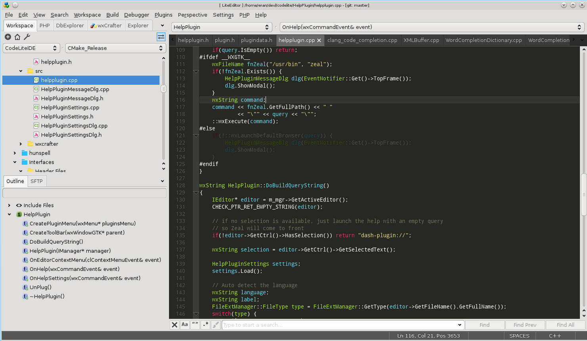This screenshot has height=341, width=587.
Task: Toggle link-editor arrows button in workspace toolbar
Action: point(161,37)
